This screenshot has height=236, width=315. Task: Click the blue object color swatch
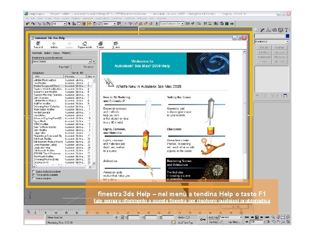(287, 36)
